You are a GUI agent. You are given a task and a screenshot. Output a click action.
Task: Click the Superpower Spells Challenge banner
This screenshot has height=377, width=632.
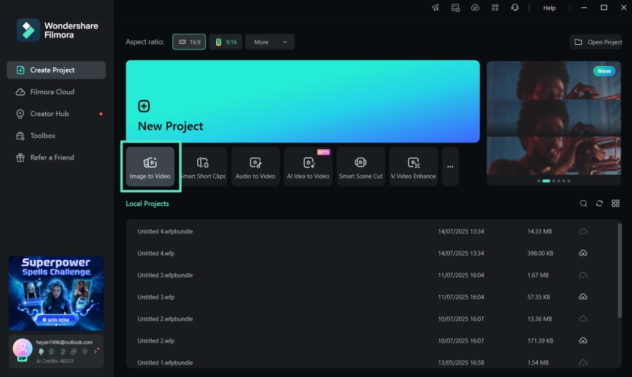(56, 293)
